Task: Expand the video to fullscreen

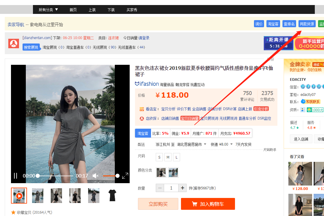Action: pyautogui.click(x=125, y=176)
